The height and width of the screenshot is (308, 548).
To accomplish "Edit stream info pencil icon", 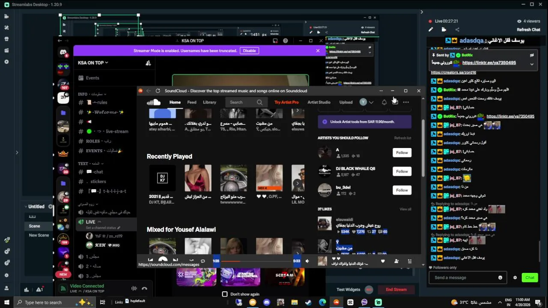I will point(431,30).
